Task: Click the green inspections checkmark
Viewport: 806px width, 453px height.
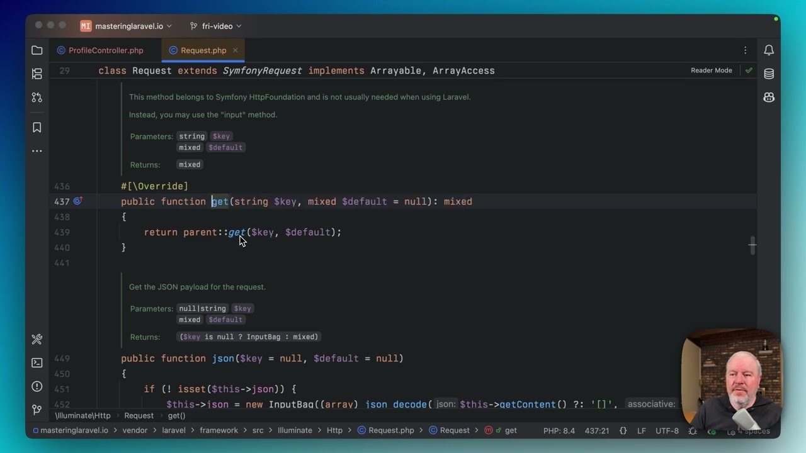Action: (749, 70)
